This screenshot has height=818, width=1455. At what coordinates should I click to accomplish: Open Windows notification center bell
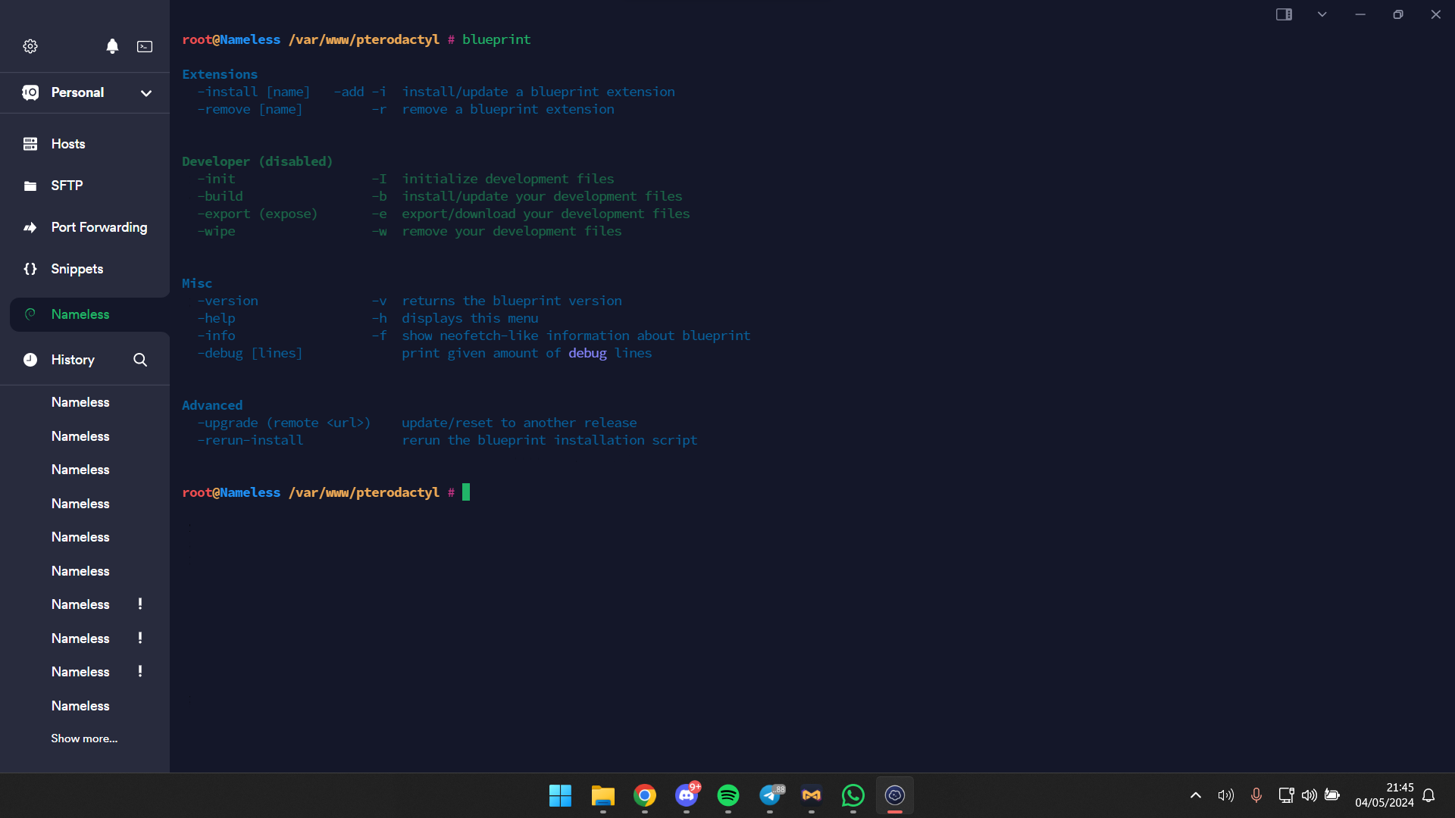[1428, 795]
